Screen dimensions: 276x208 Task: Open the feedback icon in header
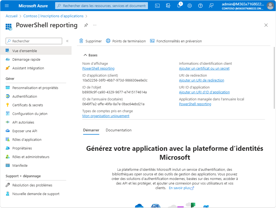211,6
